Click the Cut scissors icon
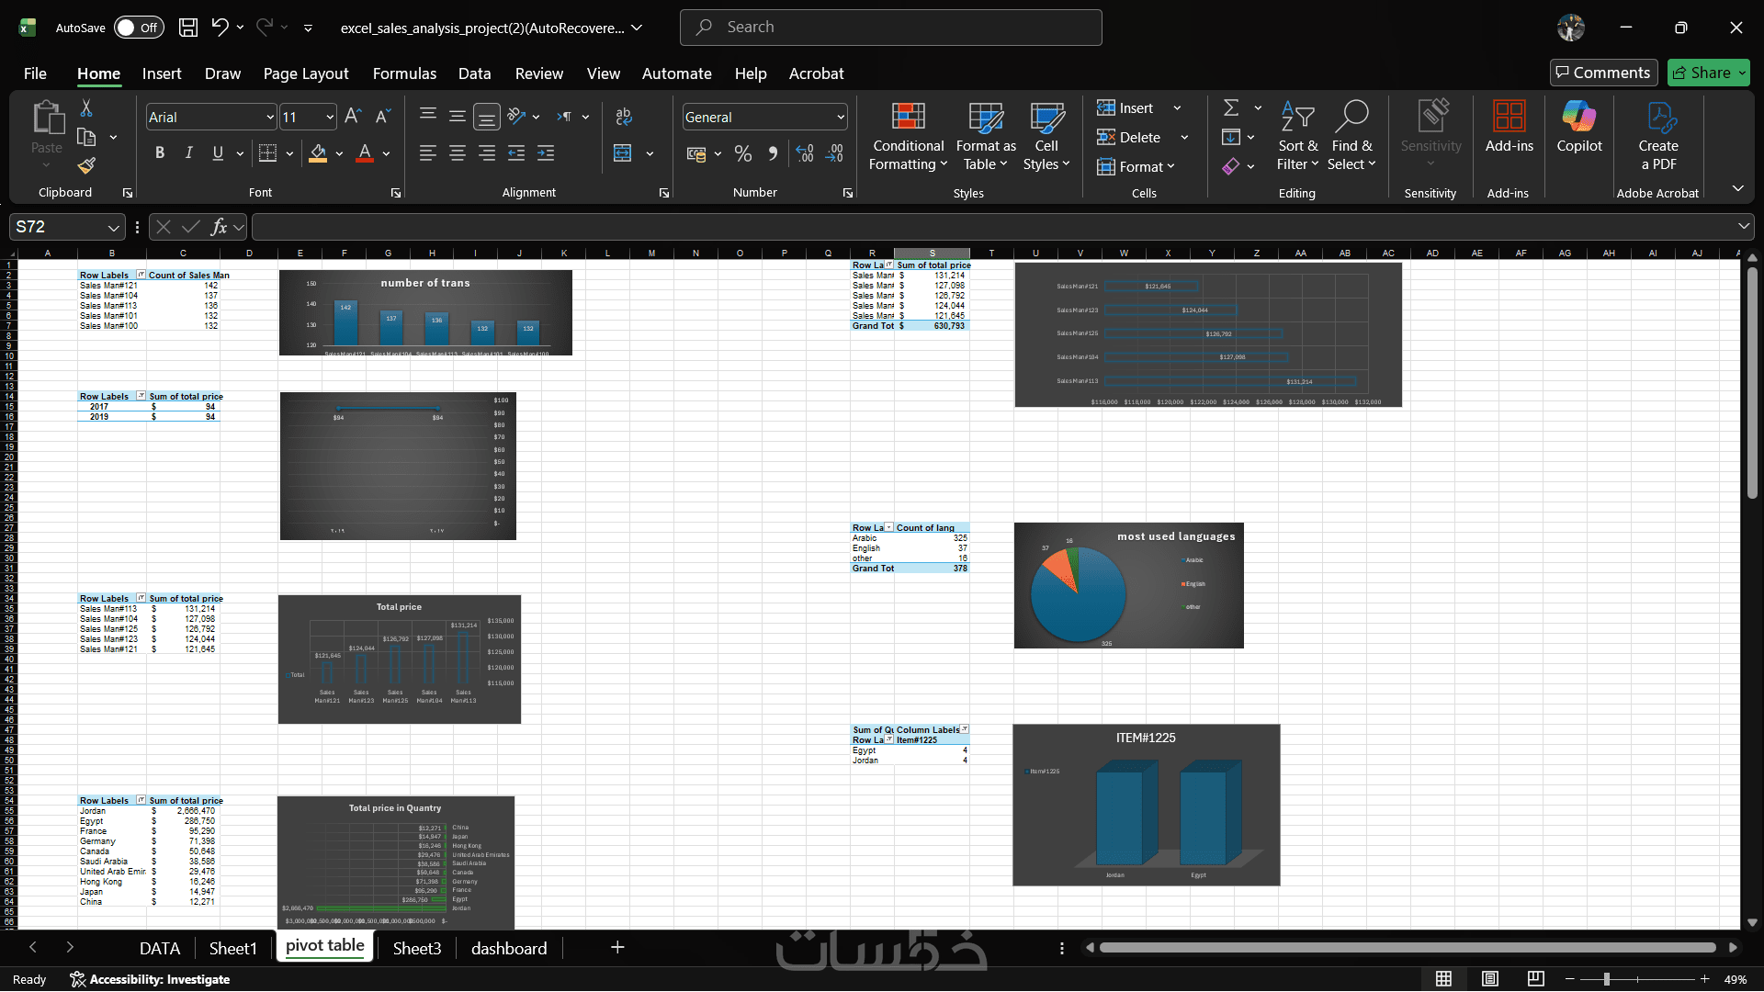This screenshot has height=992, width=1764. pos(86,108)
